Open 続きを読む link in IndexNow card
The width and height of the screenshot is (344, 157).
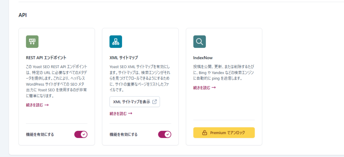tap(202, 88)
